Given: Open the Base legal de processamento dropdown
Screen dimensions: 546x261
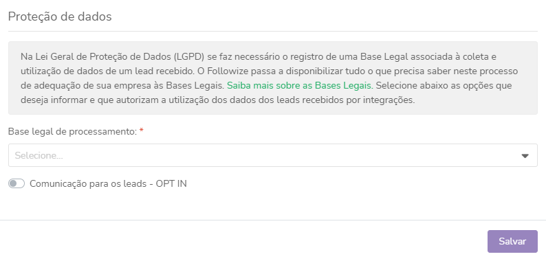Looking at the screenshot, I should [x=272, y=155].
